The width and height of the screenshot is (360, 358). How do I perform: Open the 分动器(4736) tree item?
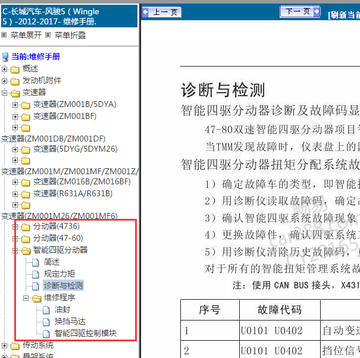(57, 227)
